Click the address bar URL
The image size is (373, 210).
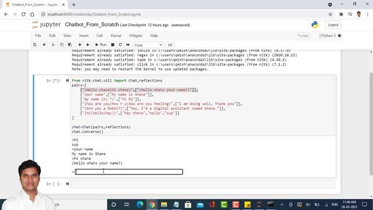coord(94,14)
